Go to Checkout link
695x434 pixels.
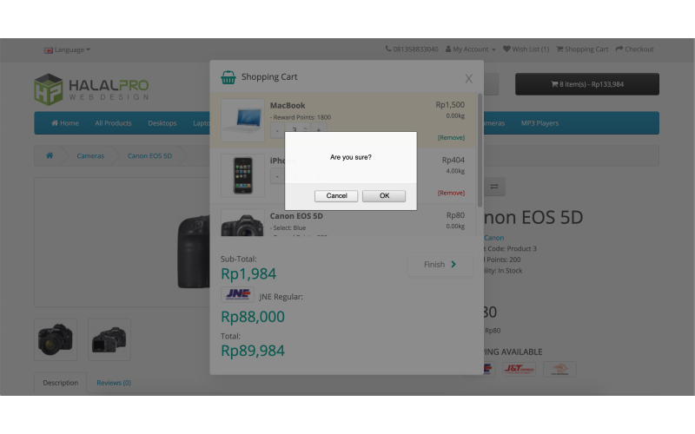(x=635, y=49)
